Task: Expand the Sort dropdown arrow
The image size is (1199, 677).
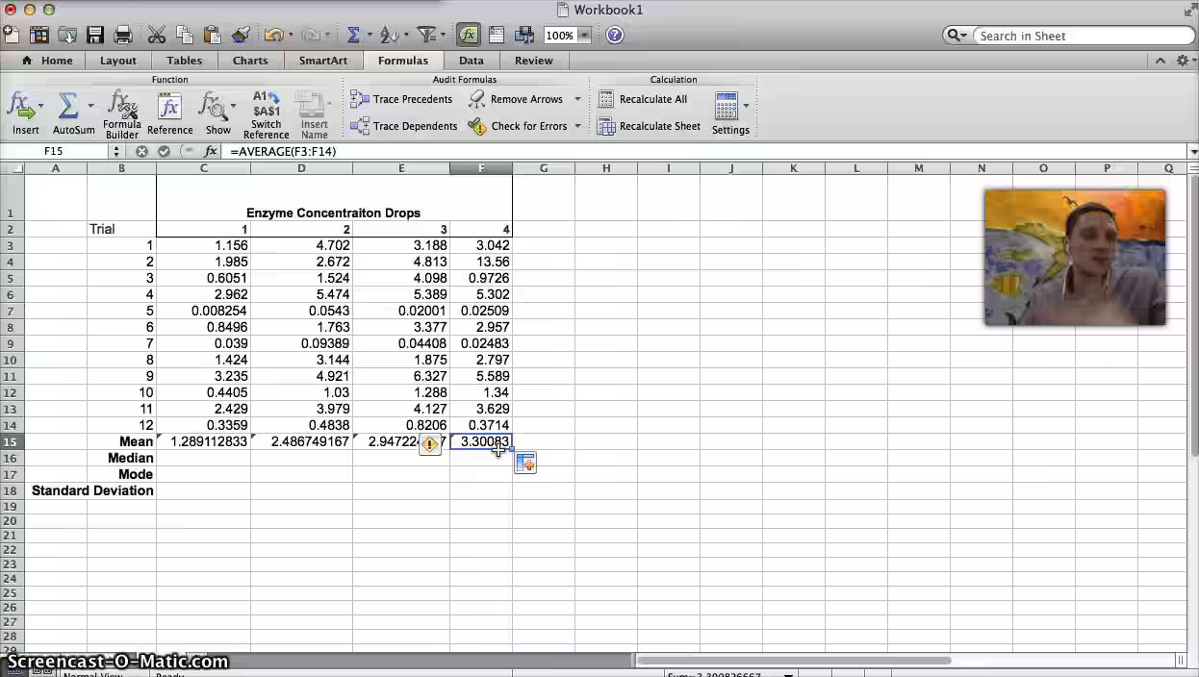Action: pos(404,36)
